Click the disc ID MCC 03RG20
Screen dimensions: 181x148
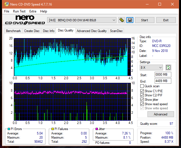pos(161,46)
